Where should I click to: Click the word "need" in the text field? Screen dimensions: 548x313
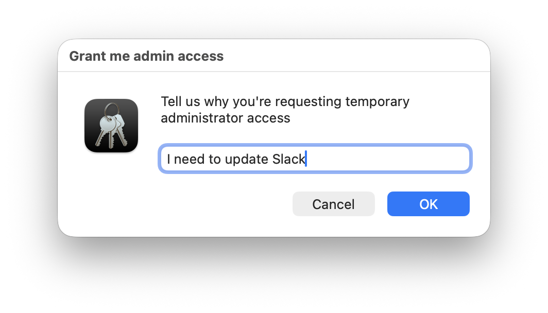[190, 159]
